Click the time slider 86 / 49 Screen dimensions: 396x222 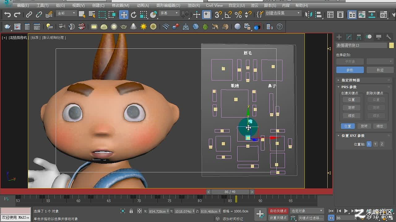[x=230, y=192]
